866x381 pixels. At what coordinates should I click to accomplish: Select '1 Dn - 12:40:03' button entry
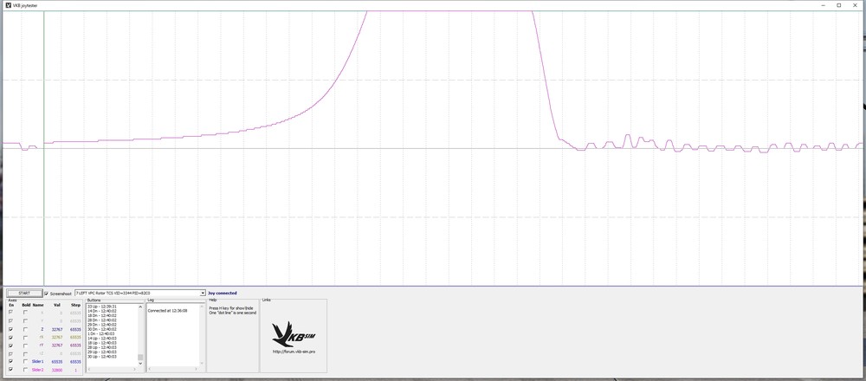click(100, 333)
